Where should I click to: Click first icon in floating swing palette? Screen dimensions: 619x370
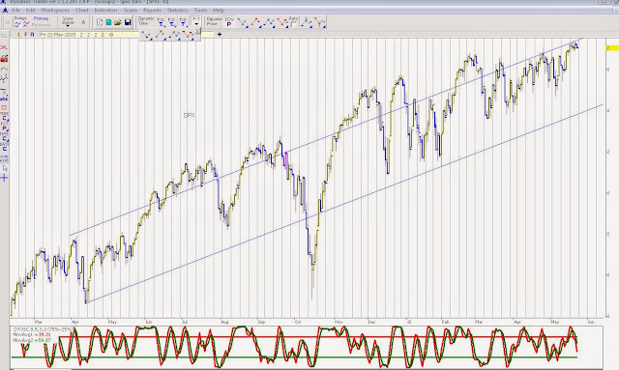point(147,36)
